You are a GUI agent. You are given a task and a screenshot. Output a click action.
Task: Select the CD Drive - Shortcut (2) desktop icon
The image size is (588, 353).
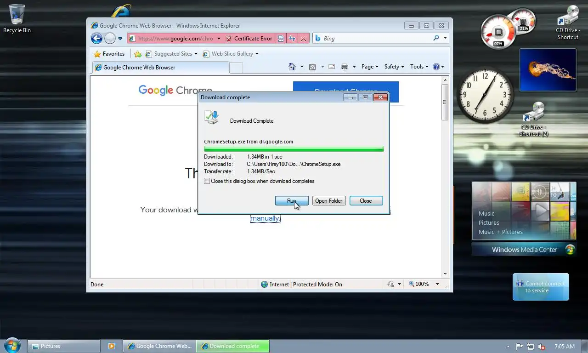click(534, 119)
